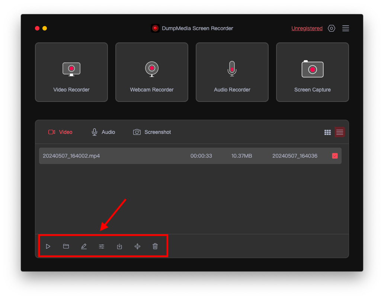The image size is (384, 299).
Task: Click the download-into-tray icon in the bottom toolbar
Action: pos(119,246)
